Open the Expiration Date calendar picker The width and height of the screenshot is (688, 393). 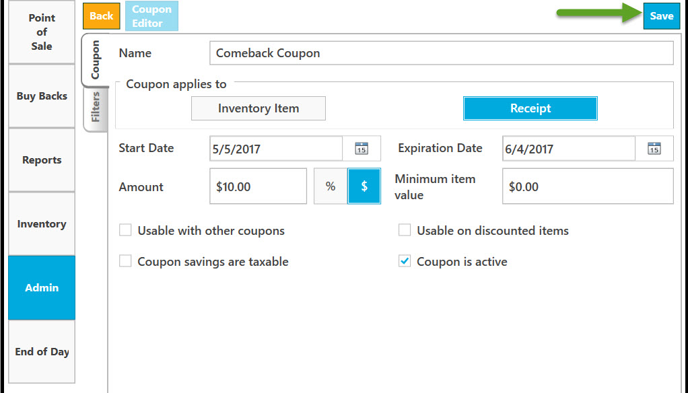[x=654, y=149]
